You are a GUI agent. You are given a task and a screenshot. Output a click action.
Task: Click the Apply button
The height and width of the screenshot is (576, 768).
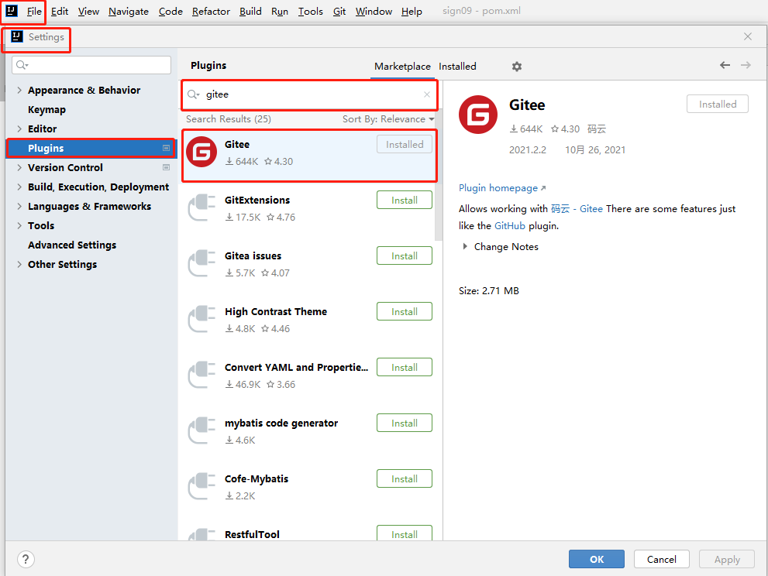click(x=726, y=559)
